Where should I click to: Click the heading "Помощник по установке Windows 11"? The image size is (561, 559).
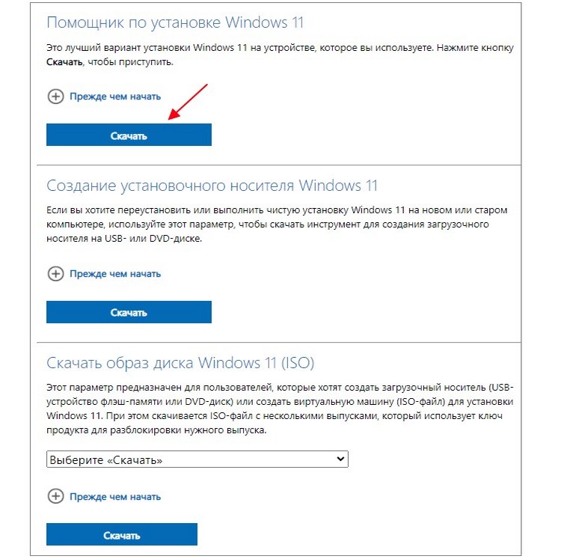tap(175, 22)
